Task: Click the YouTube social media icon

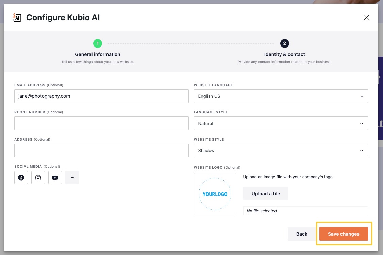Action: tap(55, 177)
